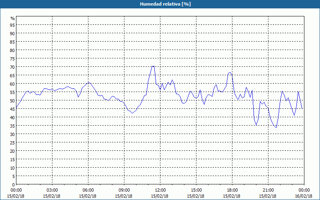Select the "12:00" time label

(x=160, y=190)
